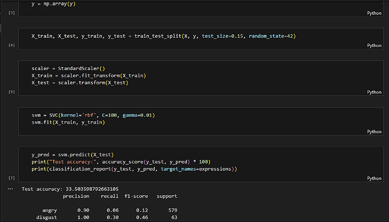
Task: Click the Python language label of np.array cell
Action: click(374, 13)
